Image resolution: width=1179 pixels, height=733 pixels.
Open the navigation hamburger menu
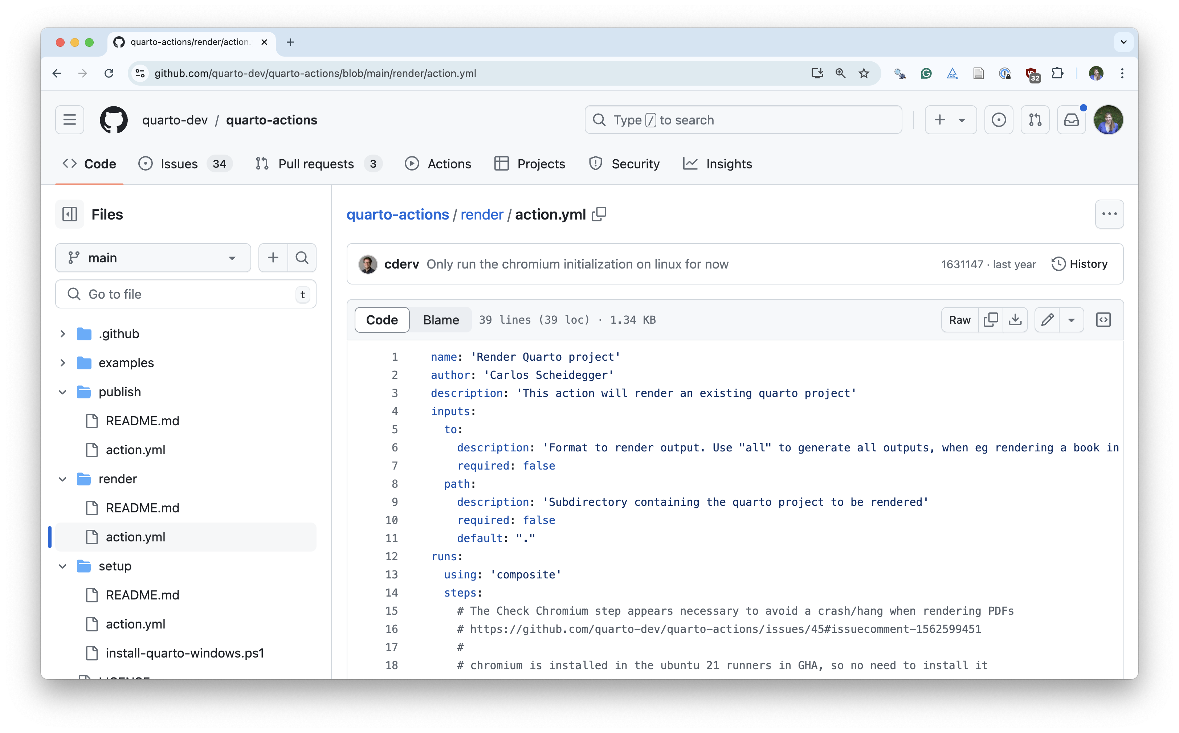coord(69,120)
